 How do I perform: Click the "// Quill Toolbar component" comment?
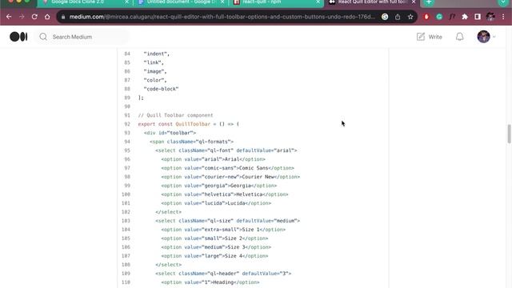coord(175,115)
